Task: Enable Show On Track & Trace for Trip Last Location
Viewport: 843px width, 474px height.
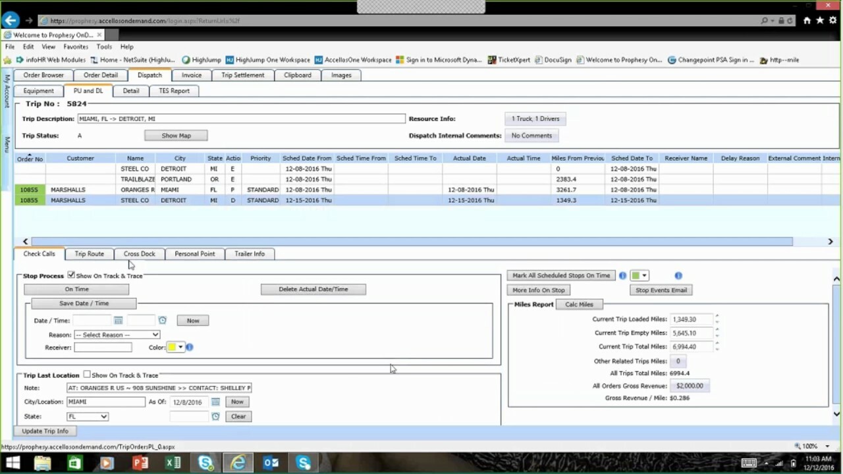Action: [86, 375]
